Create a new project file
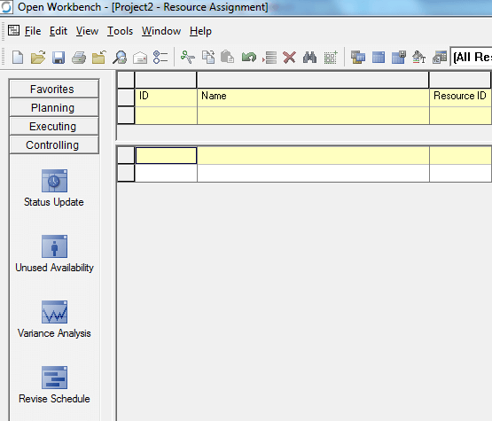This screenshot has height=421, width=492. [x=18, y=58]
